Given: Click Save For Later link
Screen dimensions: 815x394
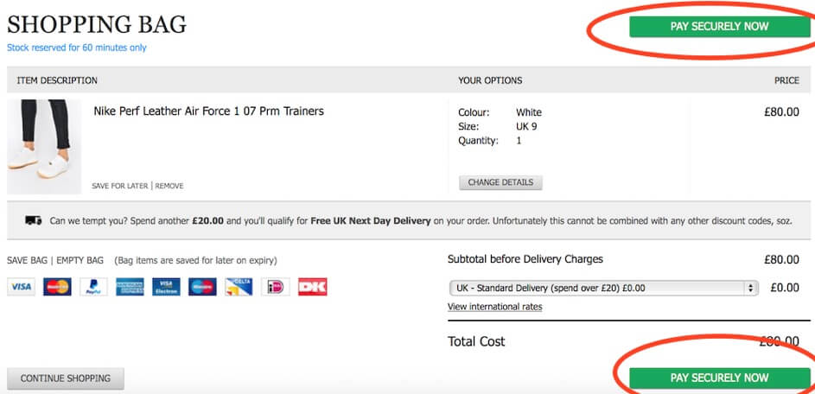Looking at the screenshot, I should tap(120, 186).
